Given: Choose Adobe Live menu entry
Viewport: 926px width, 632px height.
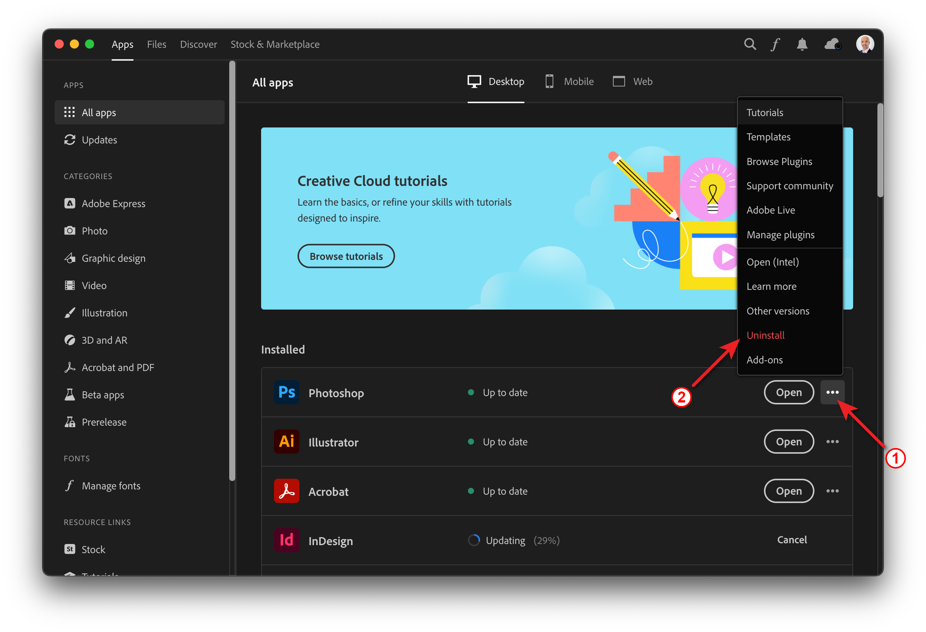Looking at the screenshot, I should pos(790,210).
